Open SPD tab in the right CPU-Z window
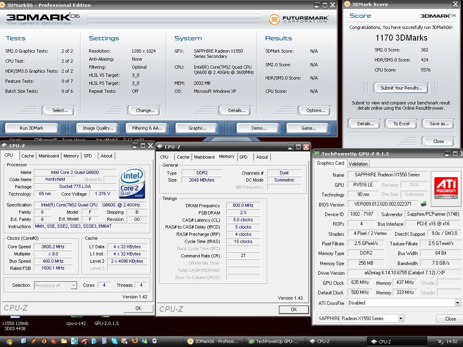This screenshot has height=347, width=463. (x=243, y=157)
